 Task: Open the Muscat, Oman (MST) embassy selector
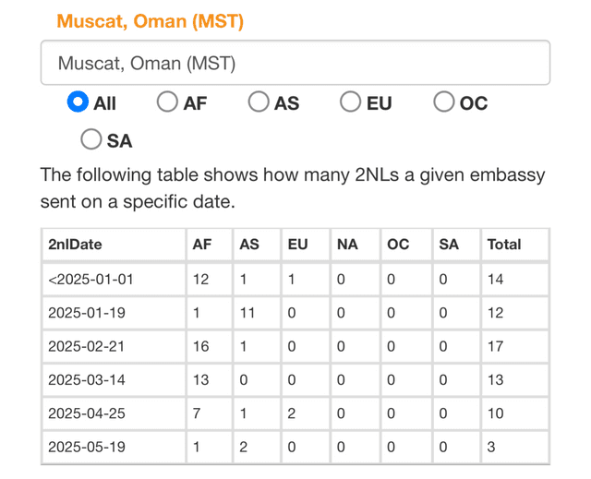tap(295, 63)
